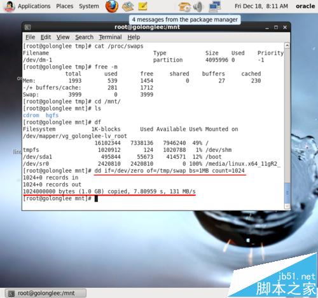Click the '1024+0 records out' line
This screenshot has height=298, width=318.
pos(52,184)
